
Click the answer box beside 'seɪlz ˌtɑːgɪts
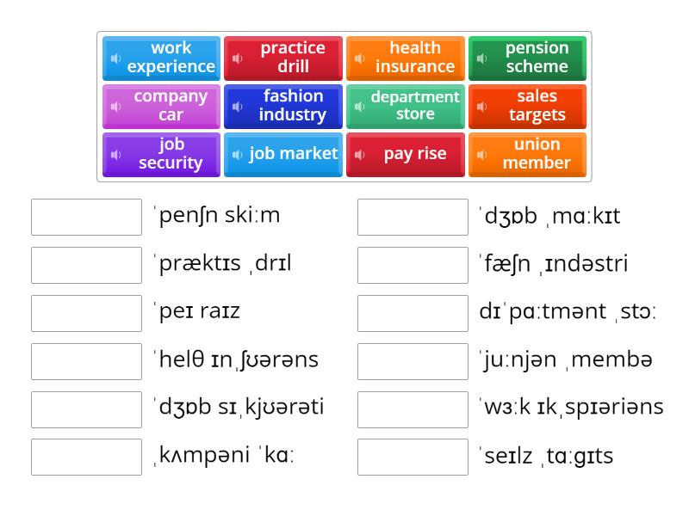click(411, 457)
